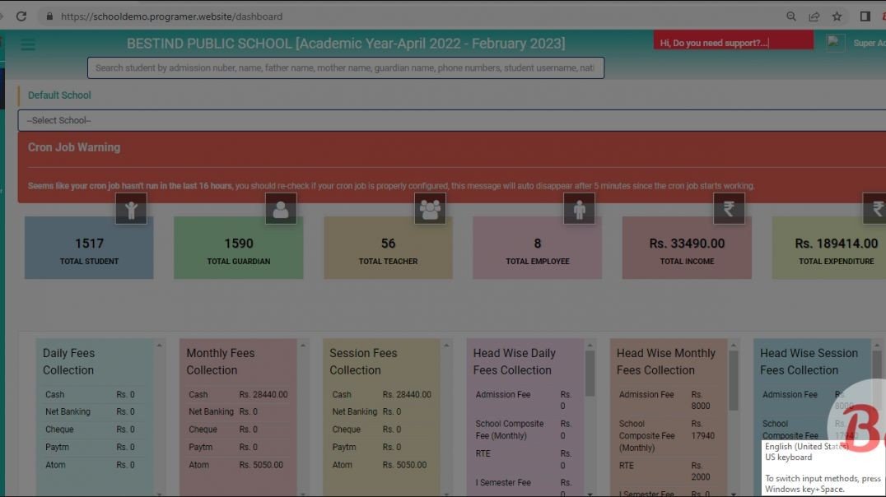The height and width of the screenshot is (497, 886).
Task: Bookmark the page with the star icon
Action: (837, 16)
